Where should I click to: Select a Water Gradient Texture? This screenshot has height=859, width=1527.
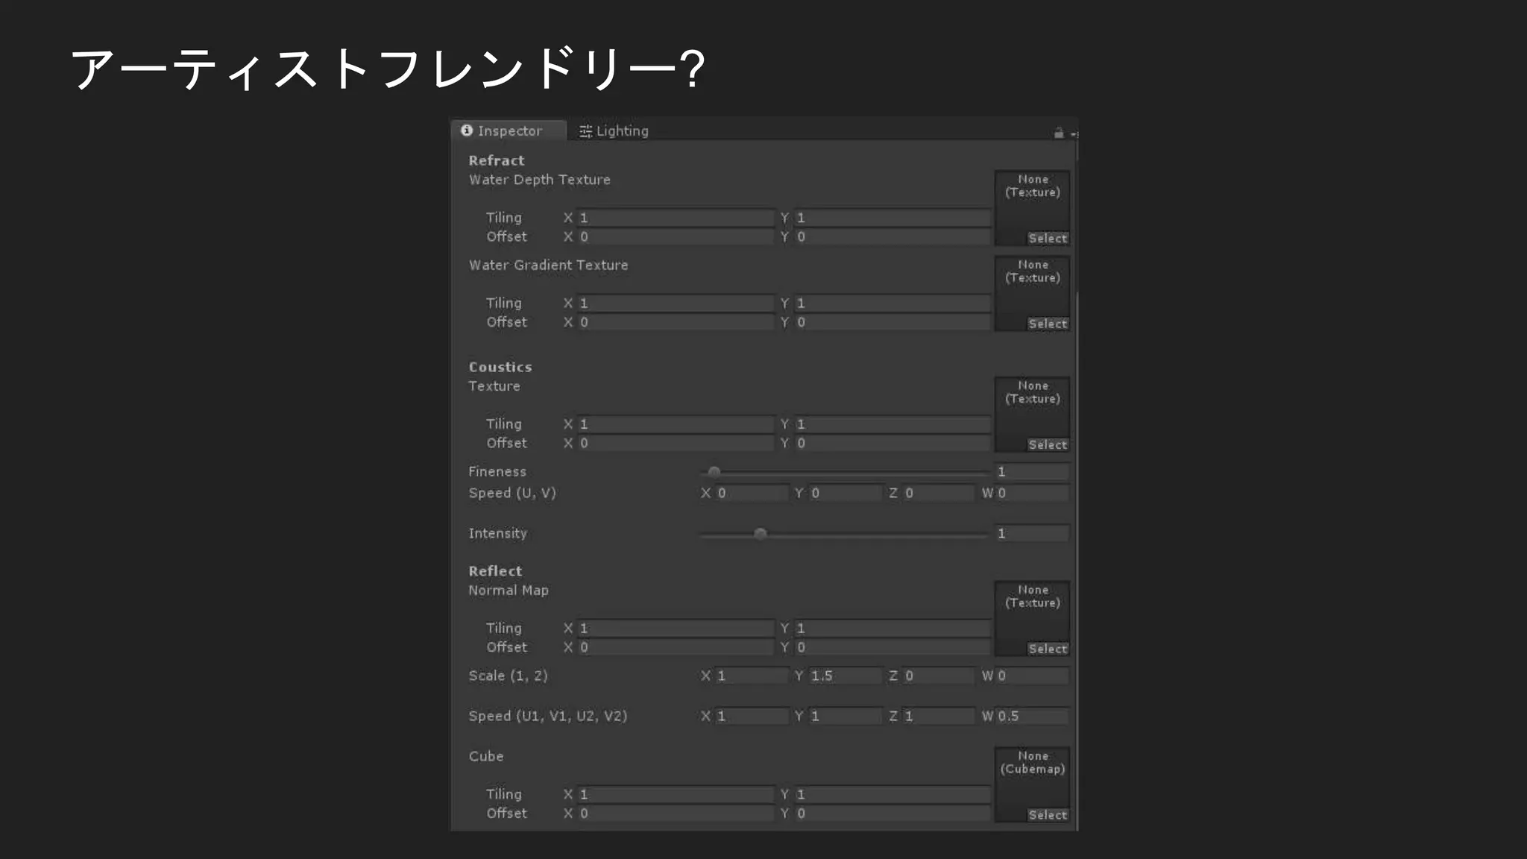[x=1048, y=324]
